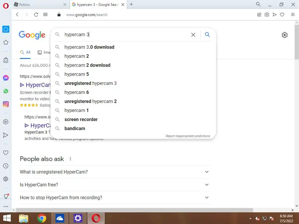
Task: Switch to the Roblox tab
Action: click(38, 5)
